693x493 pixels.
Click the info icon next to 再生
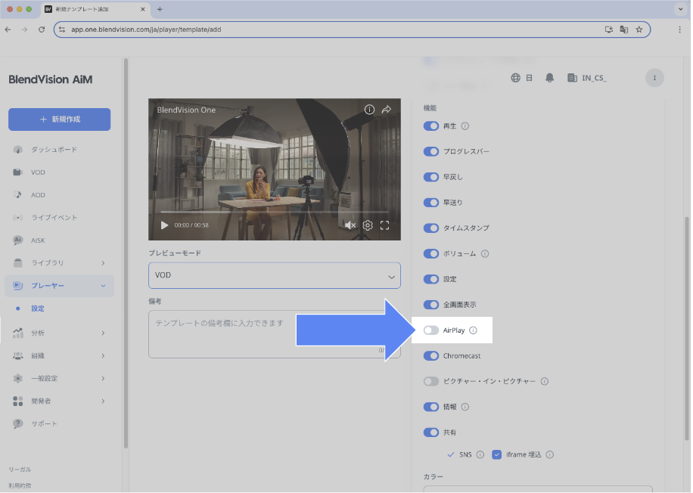[x=465, y=126]
